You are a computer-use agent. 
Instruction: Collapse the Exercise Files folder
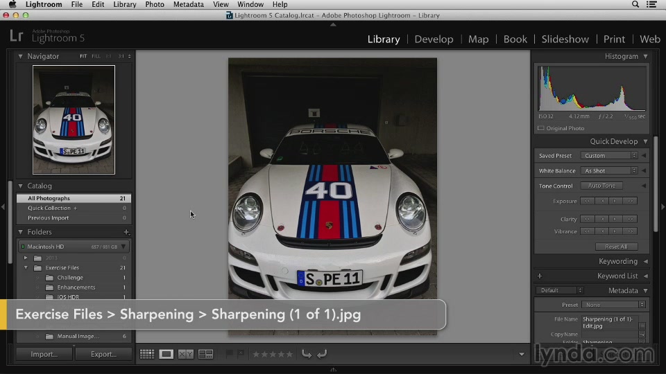(x=26, y=267)
